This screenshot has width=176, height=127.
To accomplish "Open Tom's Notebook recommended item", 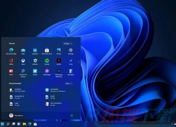I will click(53, 104).
